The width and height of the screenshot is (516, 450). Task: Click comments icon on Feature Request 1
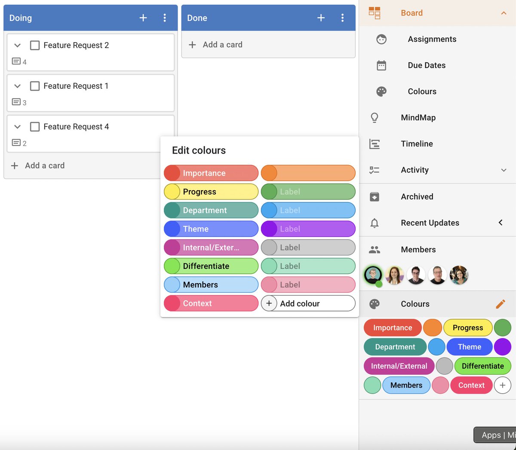pos(16,102)
